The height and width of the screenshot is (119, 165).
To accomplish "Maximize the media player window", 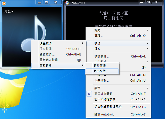I will coord(46,3).
